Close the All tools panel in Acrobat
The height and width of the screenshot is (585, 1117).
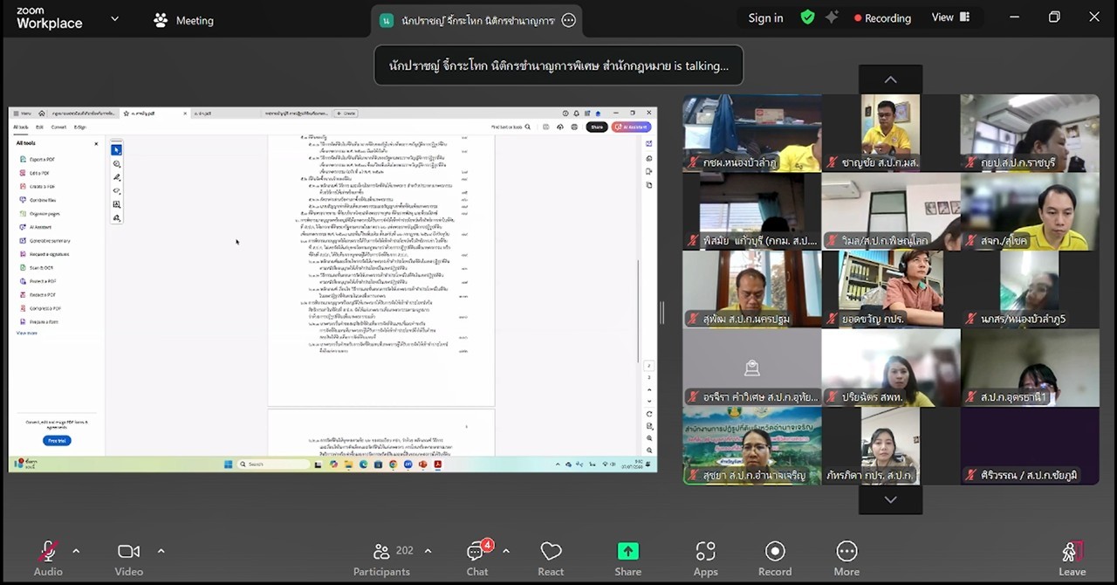pyautogui.click(x=96, y=143)
